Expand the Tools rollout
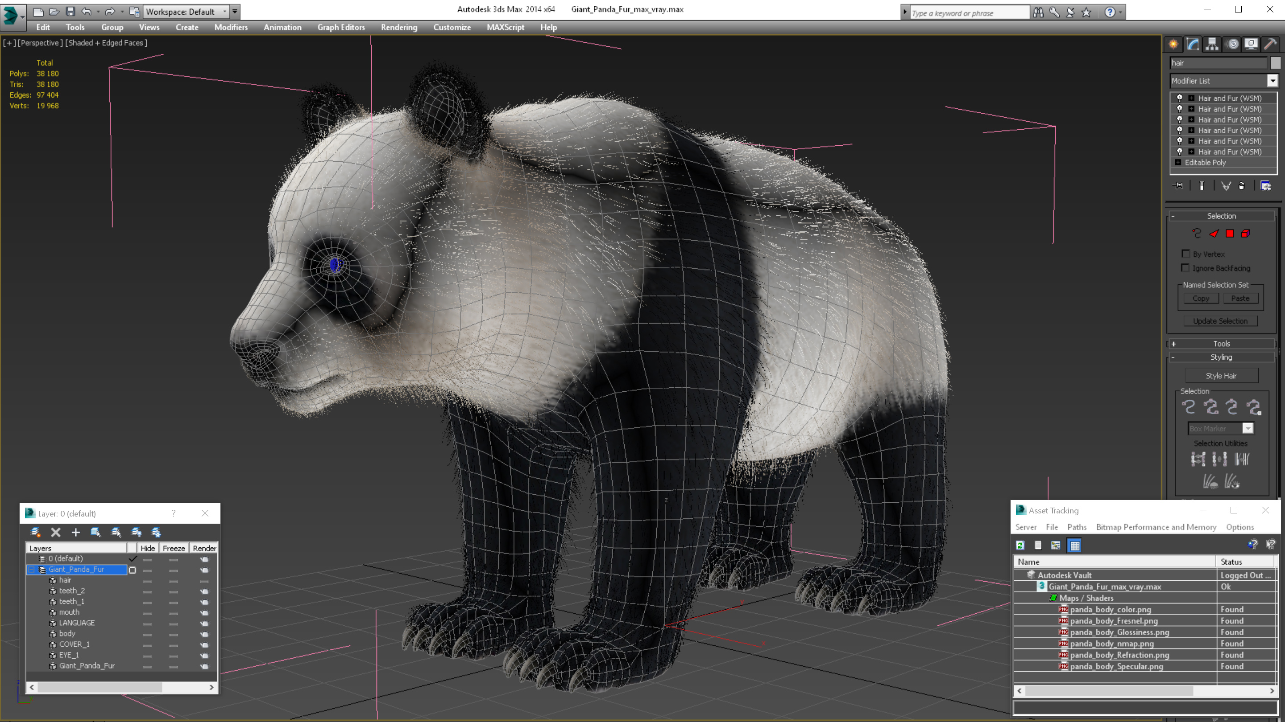 point(1221,343)
